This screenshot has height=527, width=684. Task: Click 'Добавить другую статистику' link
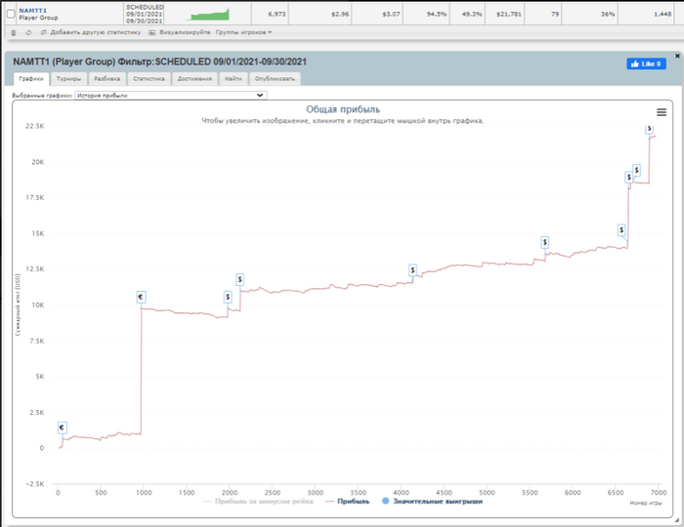tap(96, 32)
